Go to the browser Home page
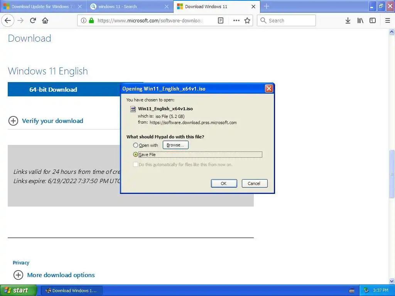This screenshot has width=395, height=296. pyautogui.click(x=45, y=21)
